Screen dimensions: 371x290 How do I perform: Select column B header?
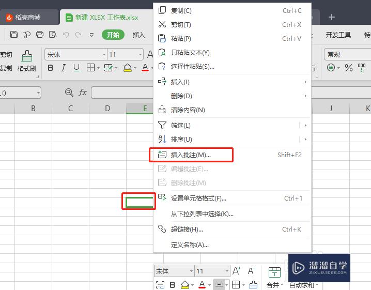pyautogui.click(x=33, y=109)
